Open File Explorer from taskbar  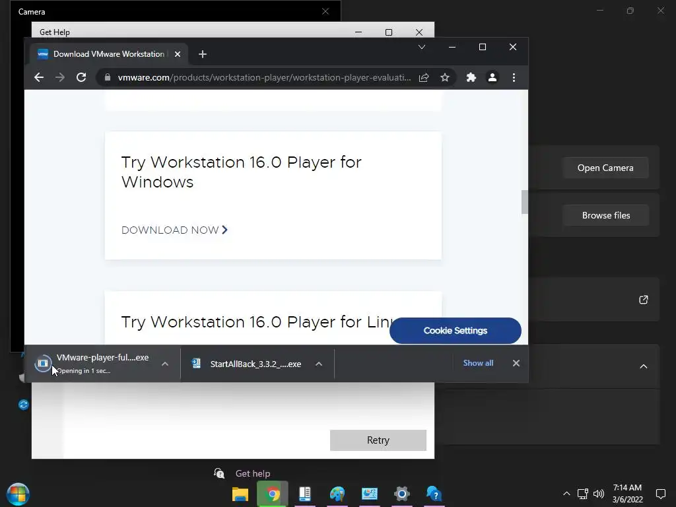[x=240, y=494]
